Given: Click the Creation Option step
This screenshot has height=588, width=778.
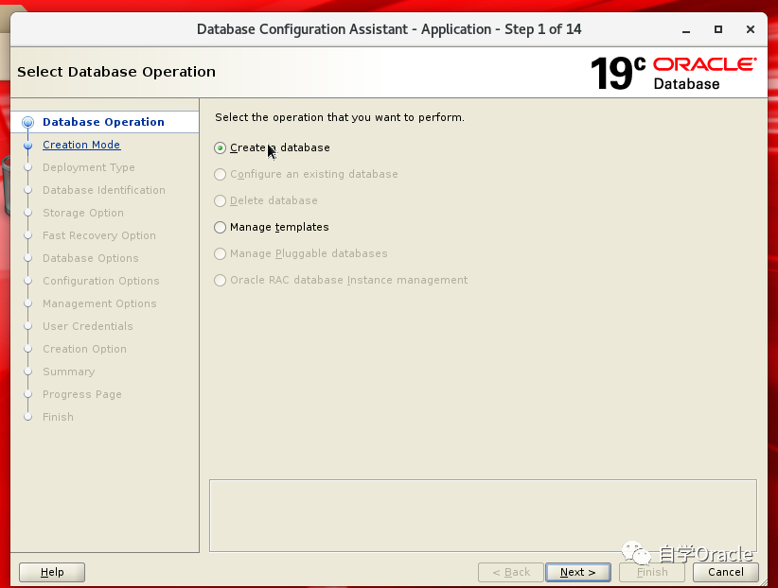Looking at the screenshot, I should pos(84,349).
